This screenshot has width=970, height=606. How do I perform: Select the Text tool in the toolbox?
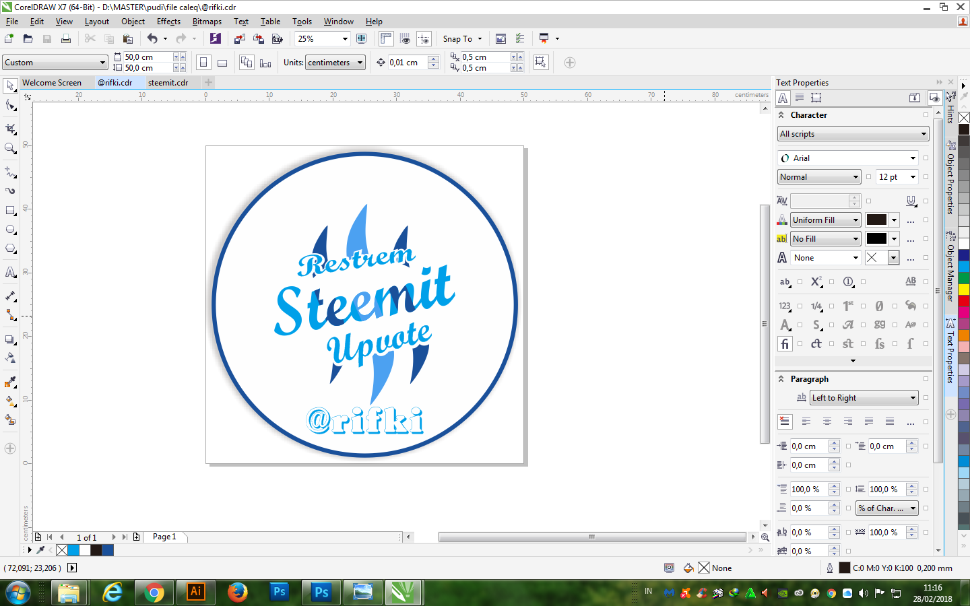10,273
